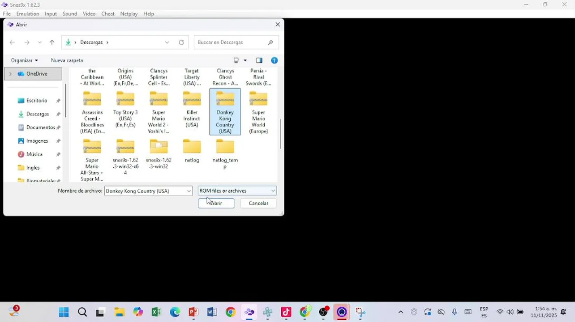Close the Abrir dialog
Image resolution: width=575 pixels, height=322 pixels.
(278, 25)
